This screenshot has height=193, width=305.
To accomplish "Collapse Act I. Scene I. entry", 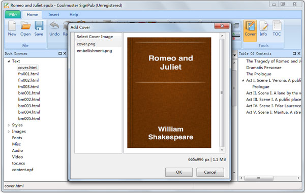I will 243,80.
